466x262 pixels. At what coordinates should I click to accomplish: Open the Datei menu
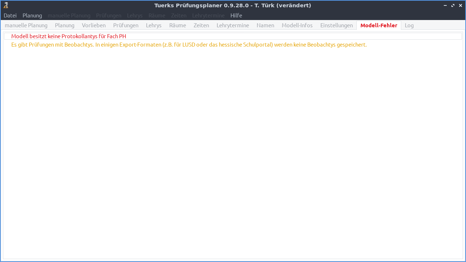10,15
